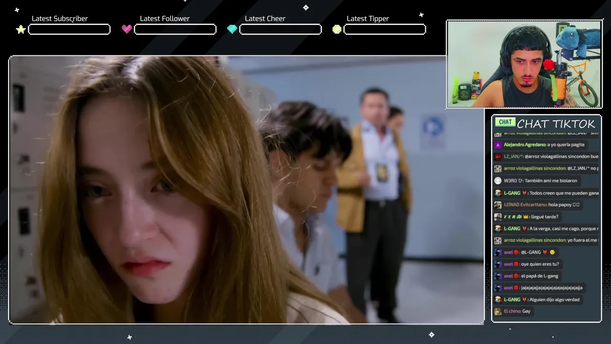
Task: Click the pink heart Latest Follower icon
Action: 126,29
